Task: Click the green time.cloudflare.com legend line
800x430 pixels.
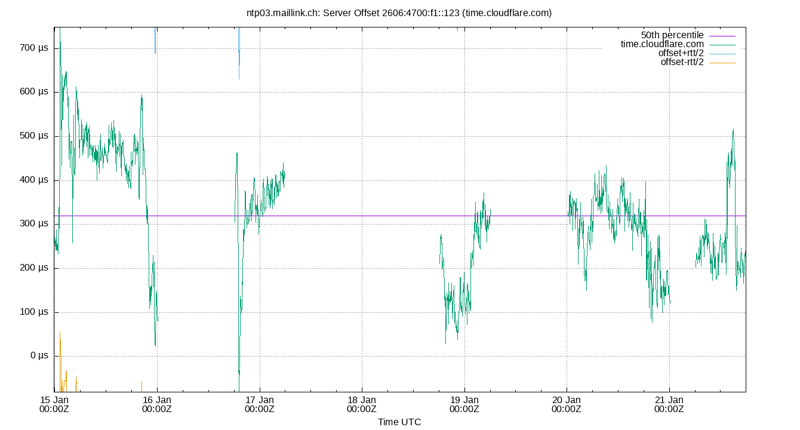Action: [x=722, y=45]
